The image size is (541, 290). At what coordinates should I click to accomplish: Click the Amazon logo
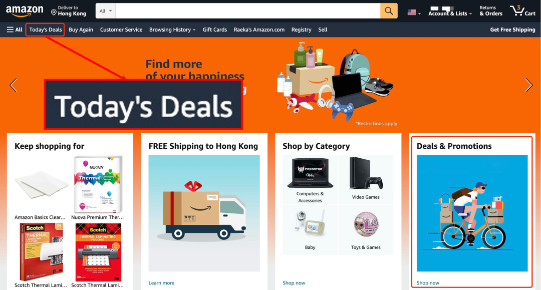pos(25,11)
